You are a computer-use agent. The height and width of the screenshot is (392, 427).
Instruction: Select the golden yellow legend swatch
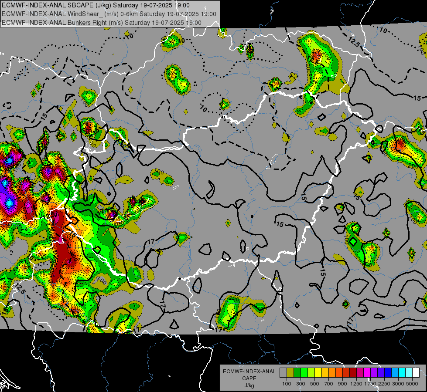(325, 372)
